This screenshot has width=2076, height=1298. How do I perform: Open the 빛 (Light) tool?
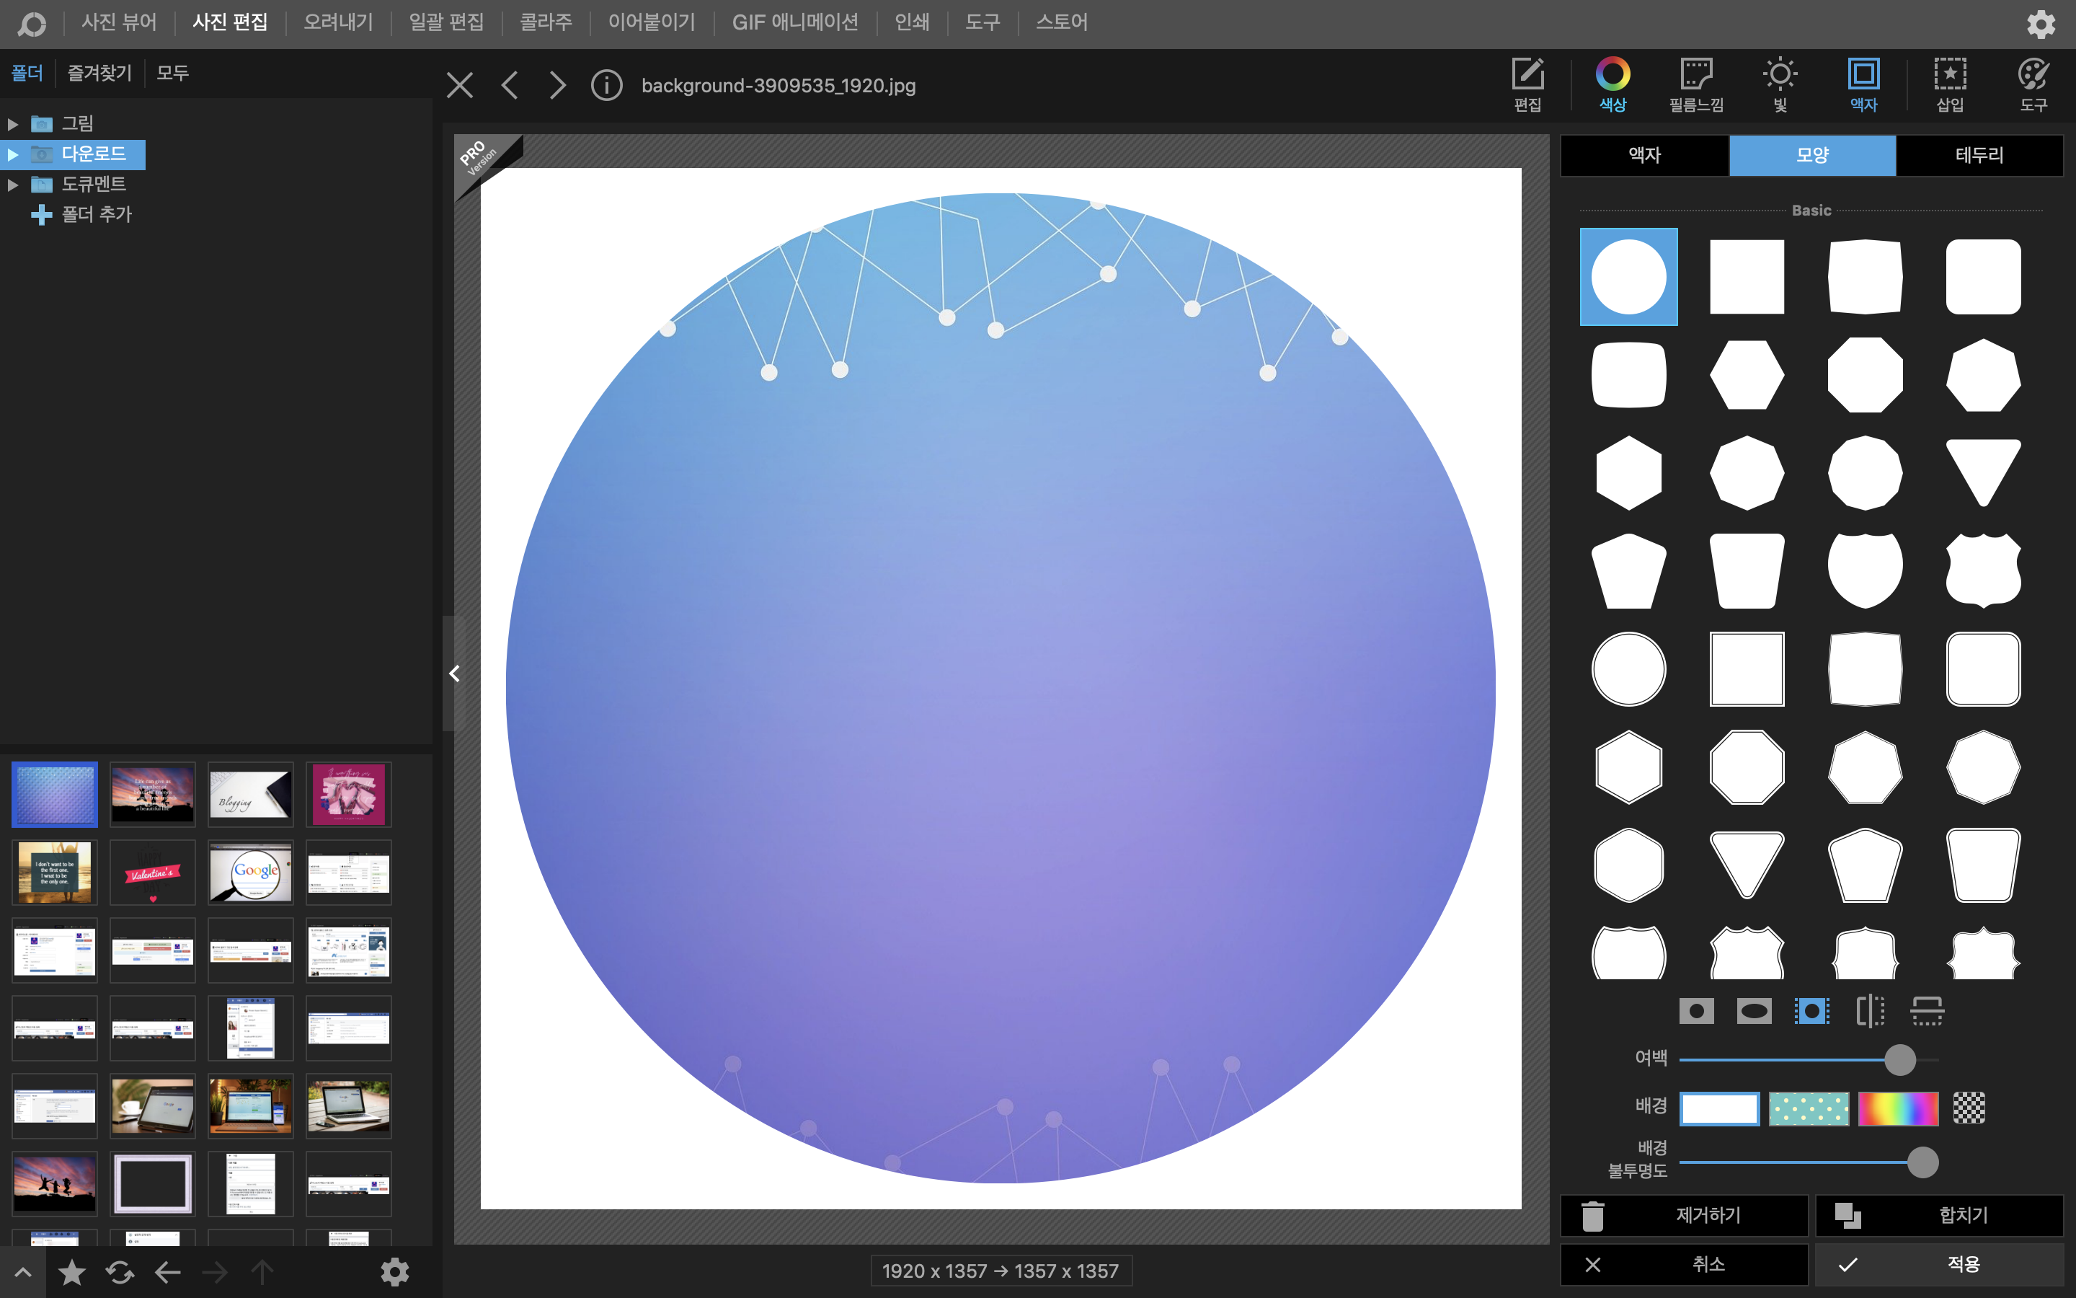(x=1780, y=83)
